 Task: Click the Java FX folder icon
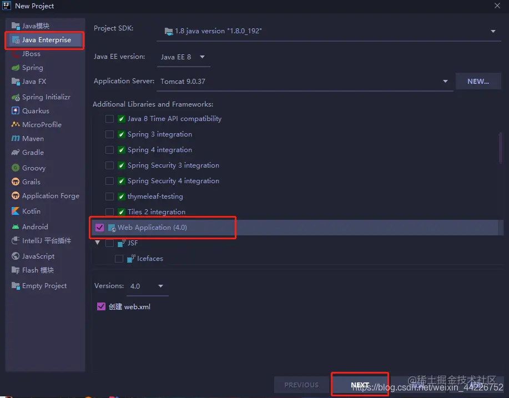pyautogui.click(x=16, y=81)
